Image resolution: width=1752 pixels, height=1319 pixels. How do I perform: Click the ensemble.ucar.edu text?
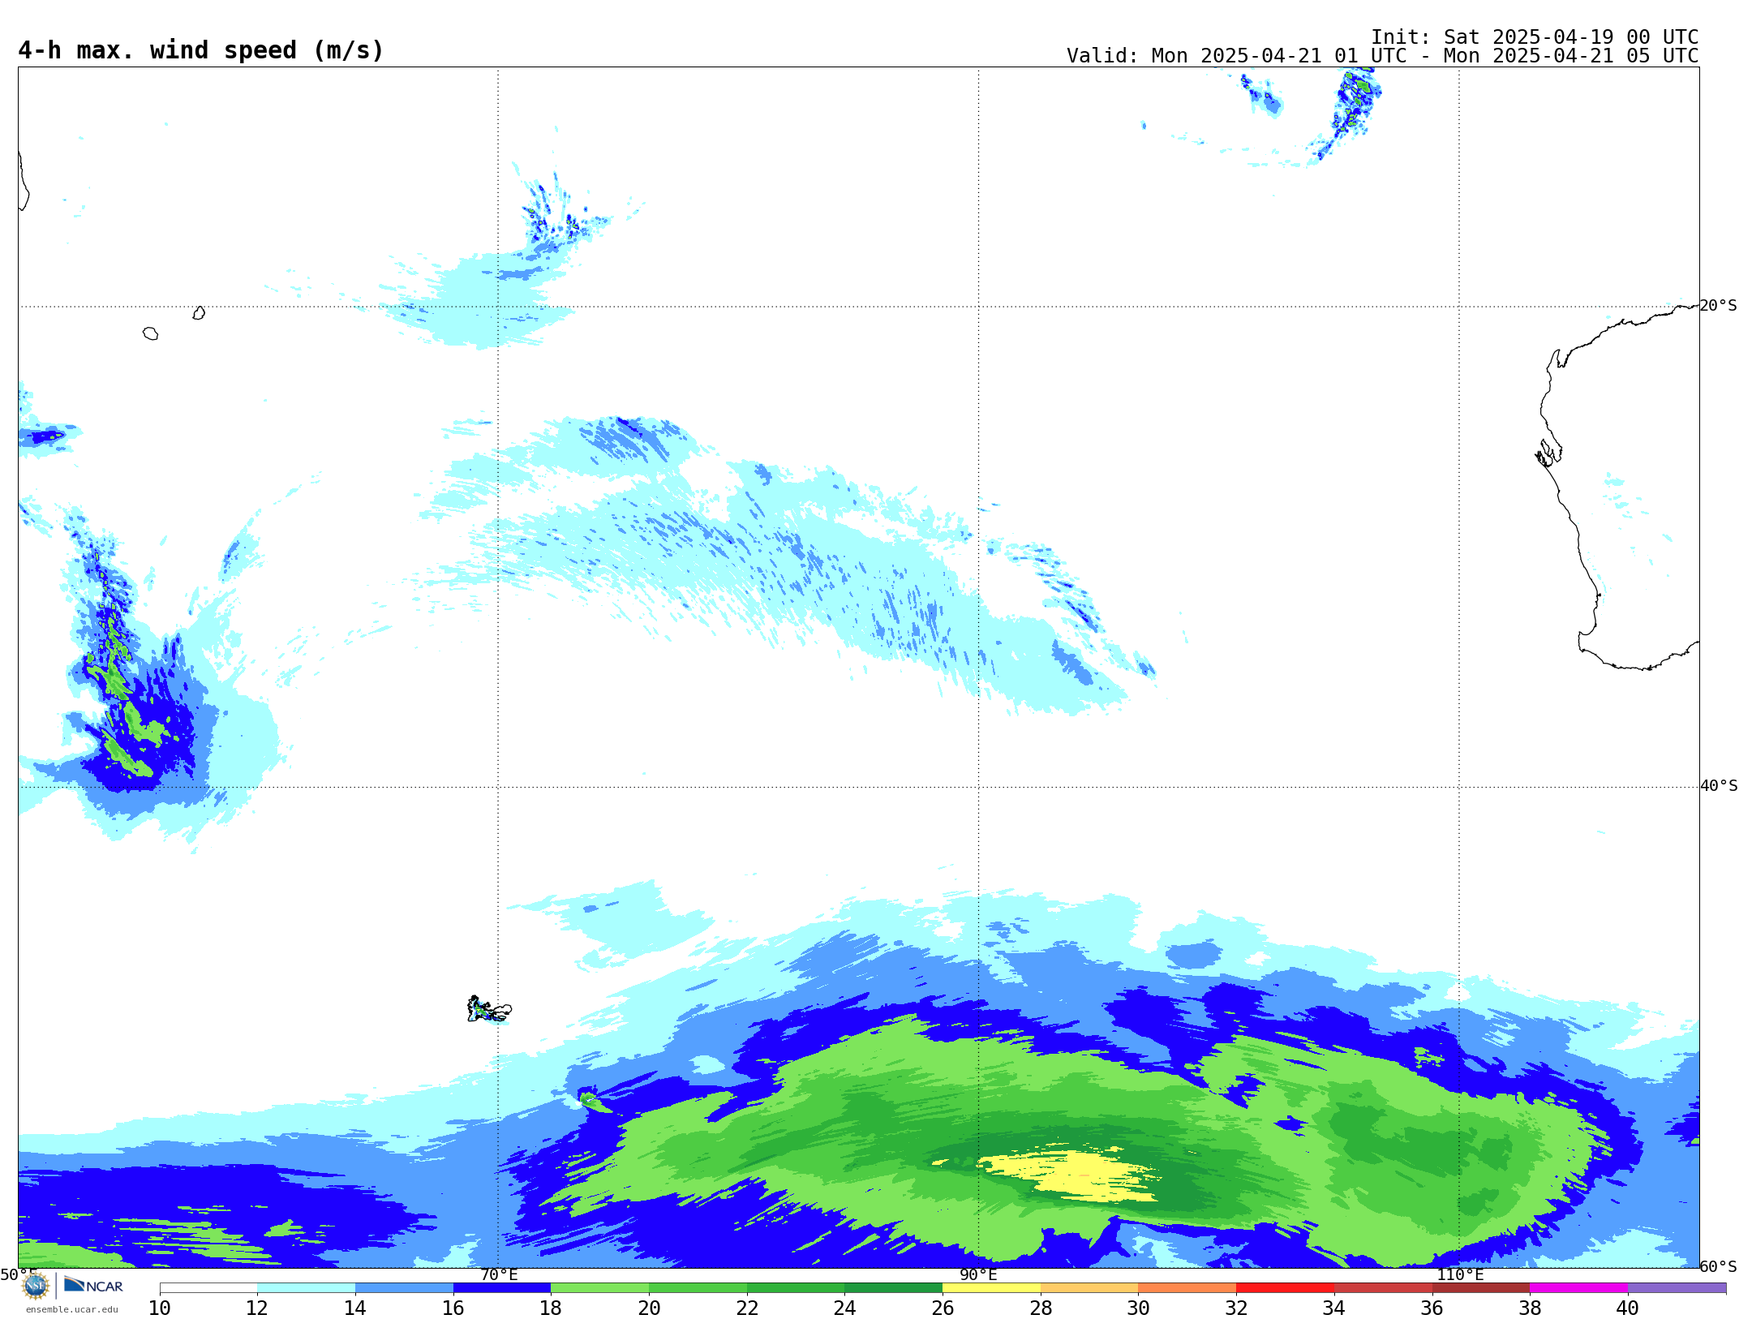coord(71,1309)
